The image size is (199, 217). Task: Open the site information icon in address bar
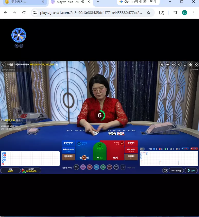pyautogui.click(x=35, y=13)
